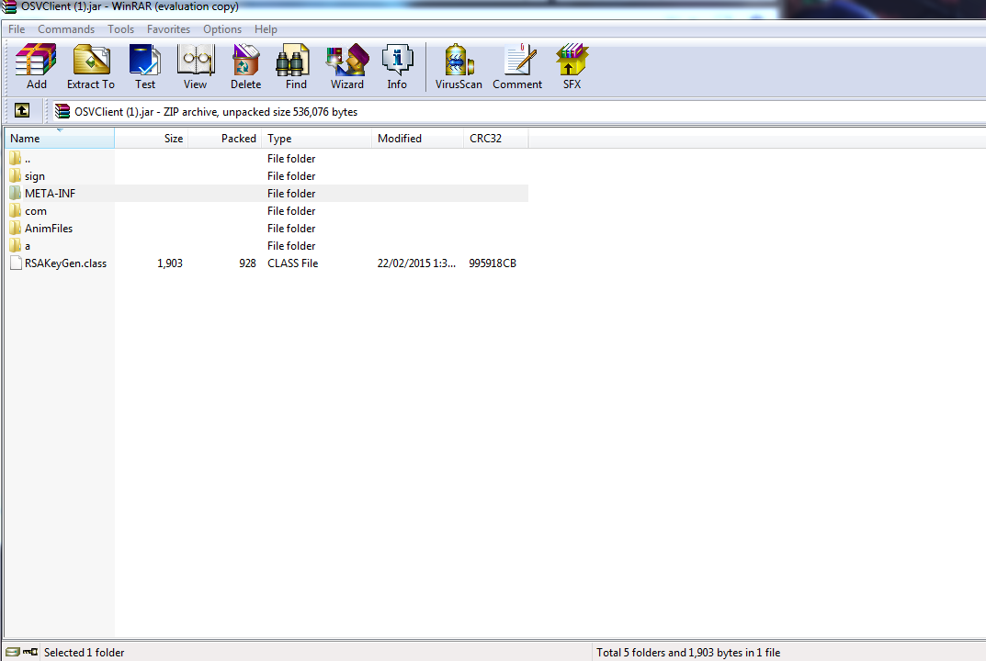The height and width of the screenshot is (661, 986).
Task: Click the CRC32 value 995918CB
Action: [x=493, y=263]
